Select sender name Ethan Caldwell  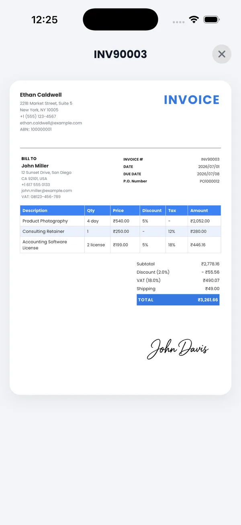[41, 95]
